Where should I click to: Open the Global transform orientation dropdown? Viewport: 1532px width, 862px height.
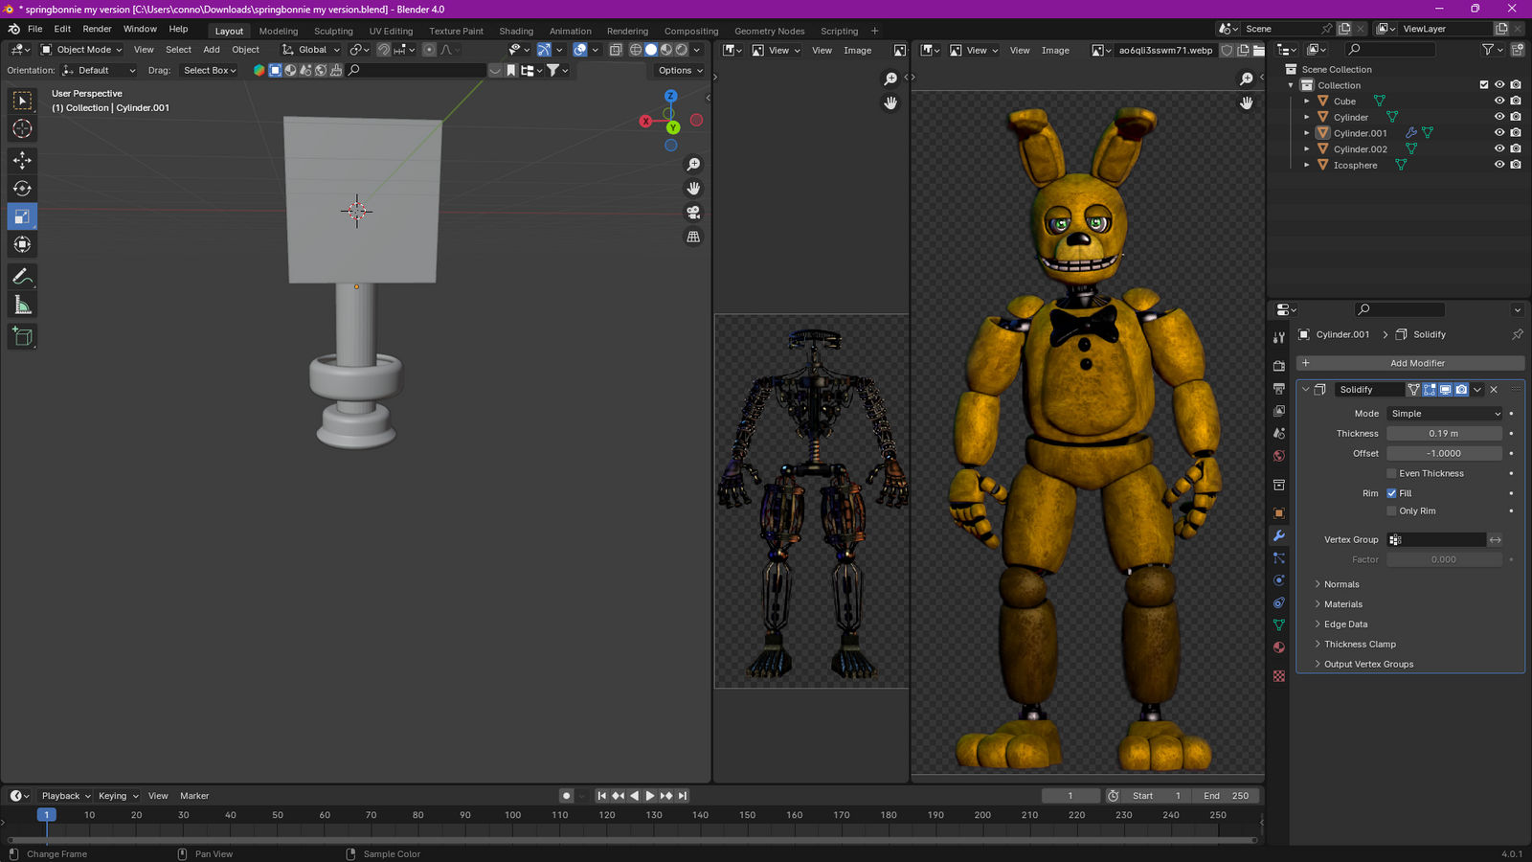tap(311, 50)
